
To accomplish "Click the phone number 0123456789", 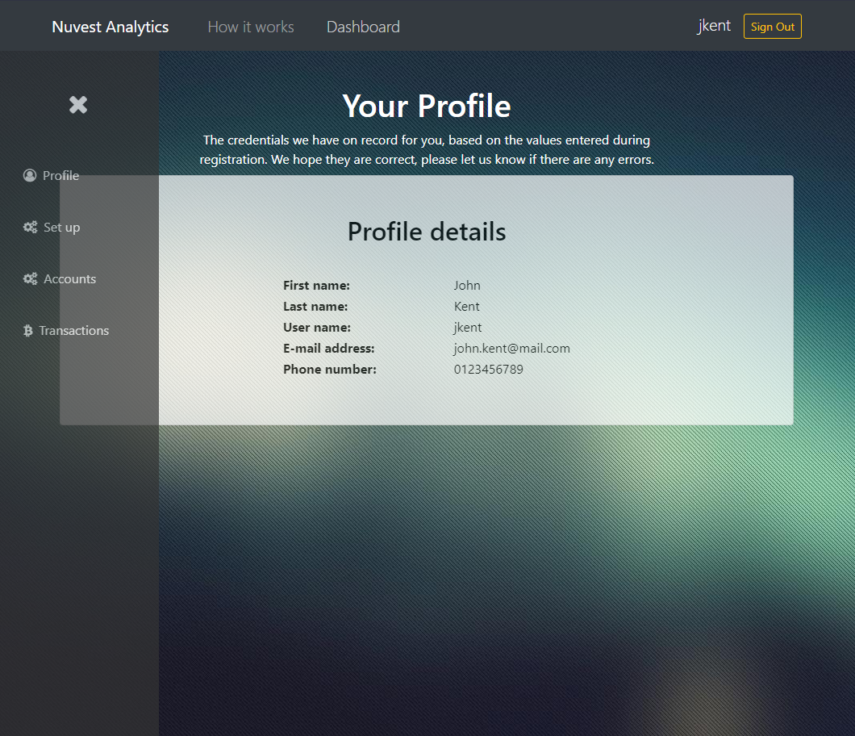I will tap(488, 370).
